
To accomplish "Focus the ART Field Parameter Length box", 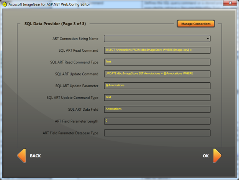I will pyautogui.click(x=157, y=121).
